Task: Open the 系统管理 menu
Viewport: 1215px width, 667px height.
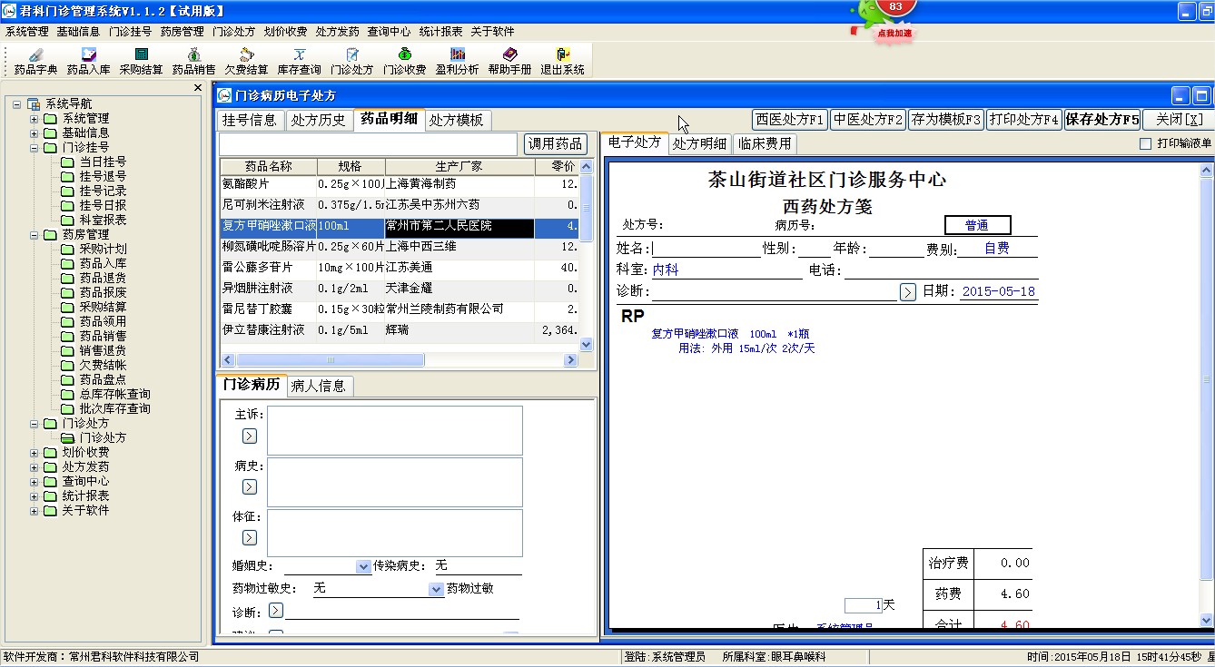Action: pos(27,31)
